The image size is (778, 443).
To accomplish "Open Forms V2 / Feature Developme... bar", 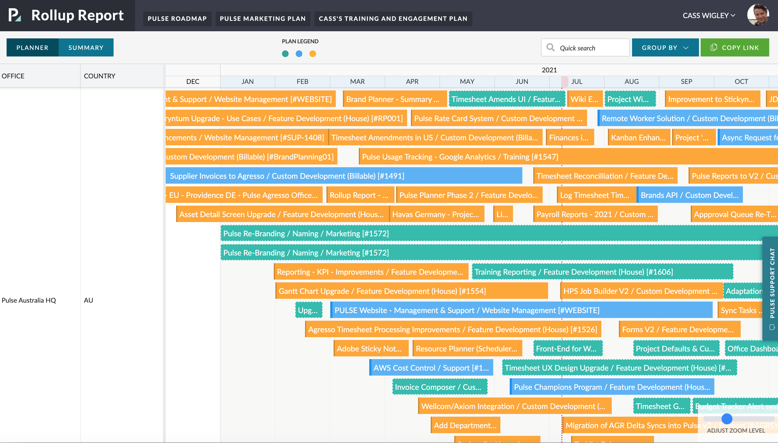I will 680,329.
